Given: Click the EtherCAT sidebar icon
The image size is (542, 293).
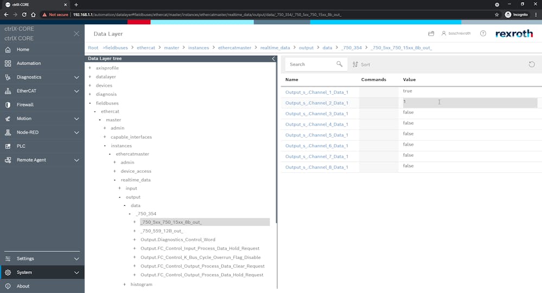Looking at the screenshot, I should point(8,91).
